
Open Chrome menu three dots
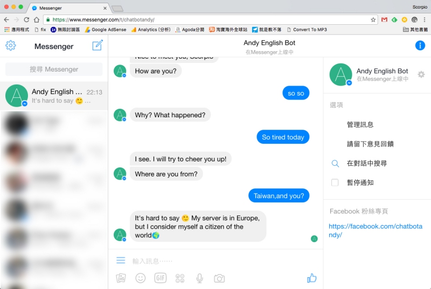[425, 19]
